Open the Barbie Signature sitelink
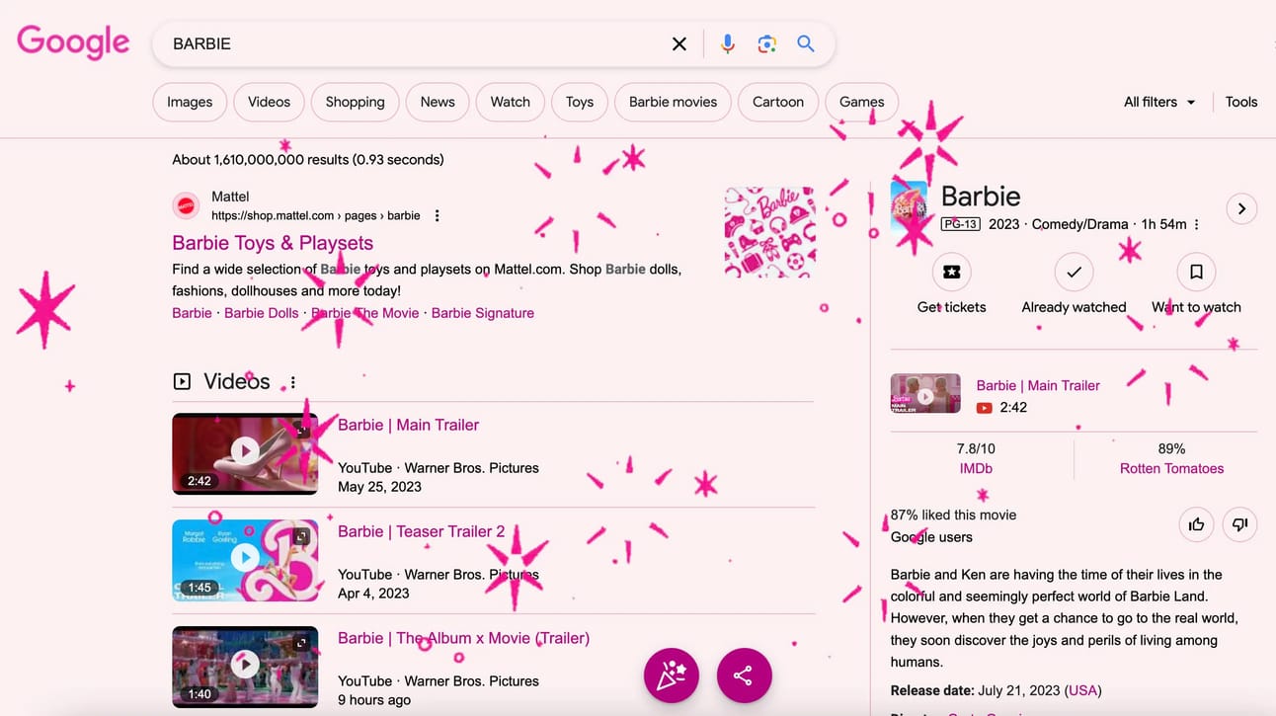The image size is (1276, 716). tap(483, 313)
